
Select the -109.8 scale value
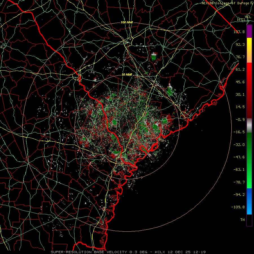(238, 207)
